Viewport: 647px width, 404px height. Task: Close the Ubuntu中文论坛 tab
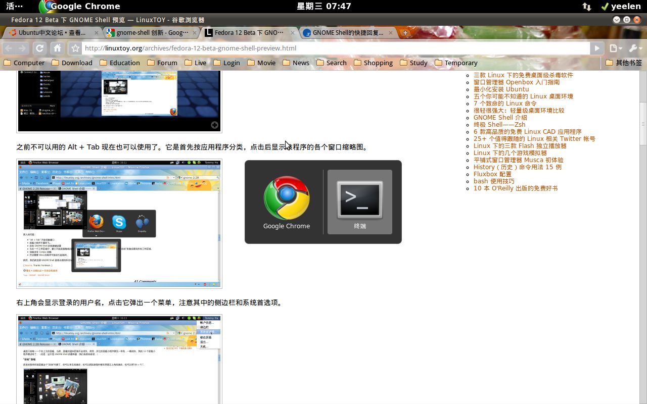97,32
